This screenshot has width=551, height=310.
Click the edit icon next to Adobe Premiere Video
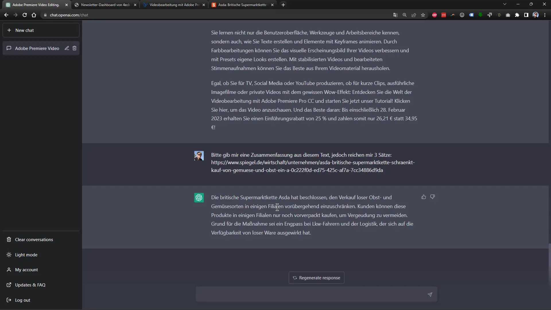tap(67, 48)
